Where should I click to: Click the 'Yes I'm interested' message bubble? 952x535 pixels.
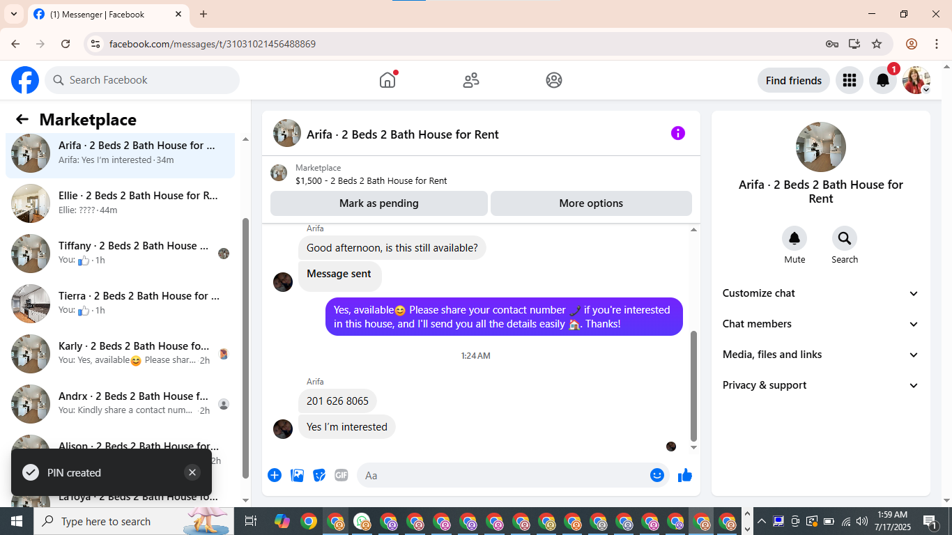coord(347,427)
